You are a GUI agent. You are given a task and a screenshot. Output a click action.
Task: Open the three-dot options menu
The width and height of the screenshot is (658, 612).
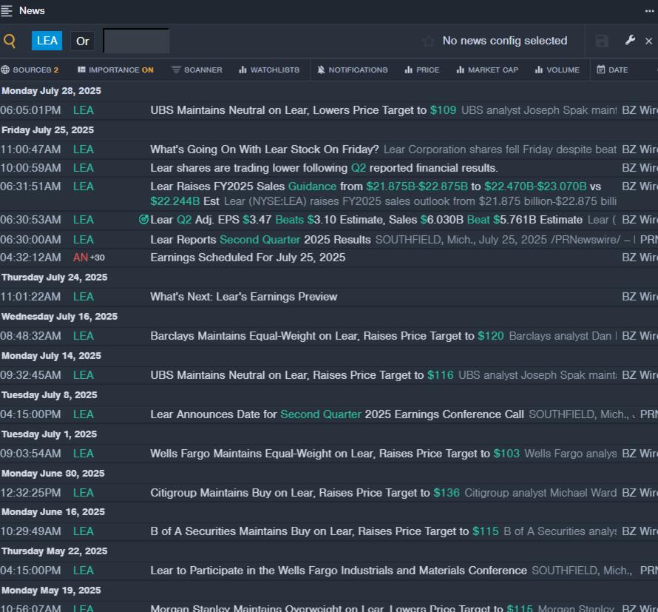coord(649,11)
